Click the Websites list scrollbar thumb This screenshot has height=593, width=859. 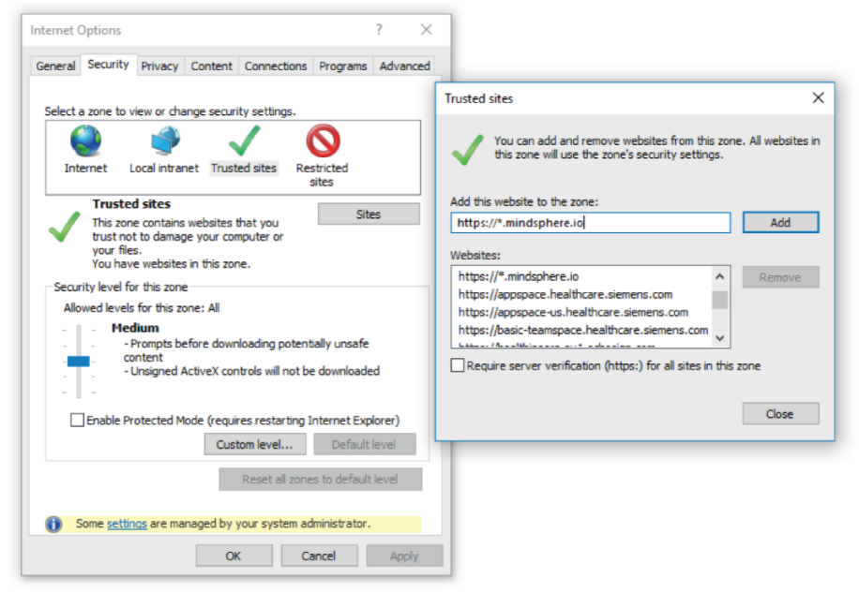[x=720, y=301]
